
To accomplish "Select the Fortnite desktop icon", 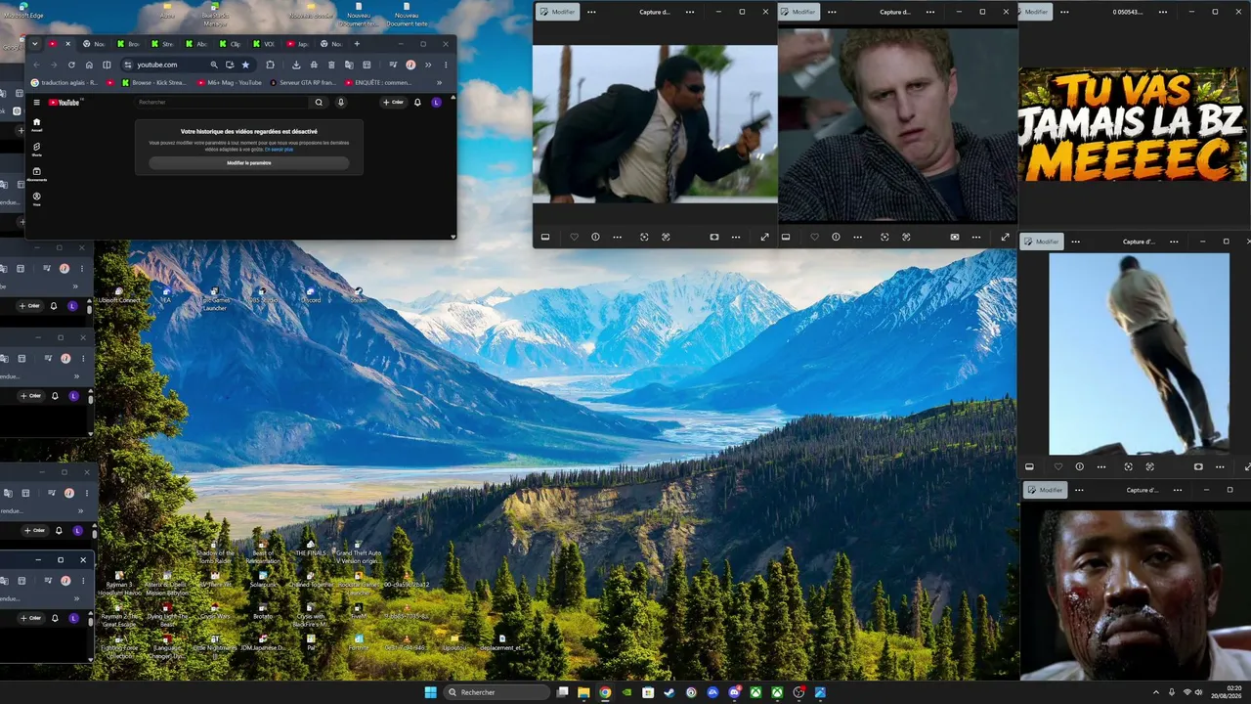I will 359,642.
